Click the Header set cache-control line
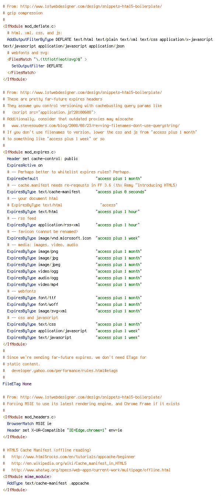The width and height of the screenshot is (221, 496). tap(42, 159)
